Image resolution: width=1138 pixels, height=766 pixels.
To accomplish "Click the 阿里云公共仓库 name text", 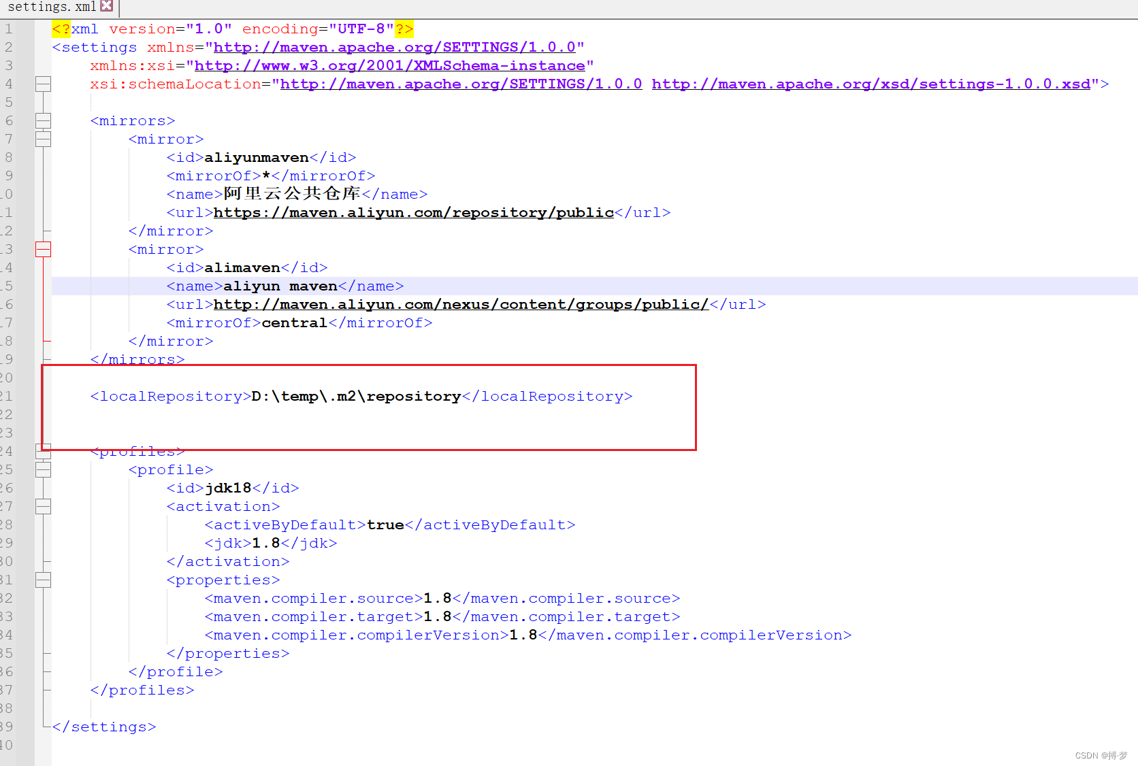I will [x=292, y=194].
